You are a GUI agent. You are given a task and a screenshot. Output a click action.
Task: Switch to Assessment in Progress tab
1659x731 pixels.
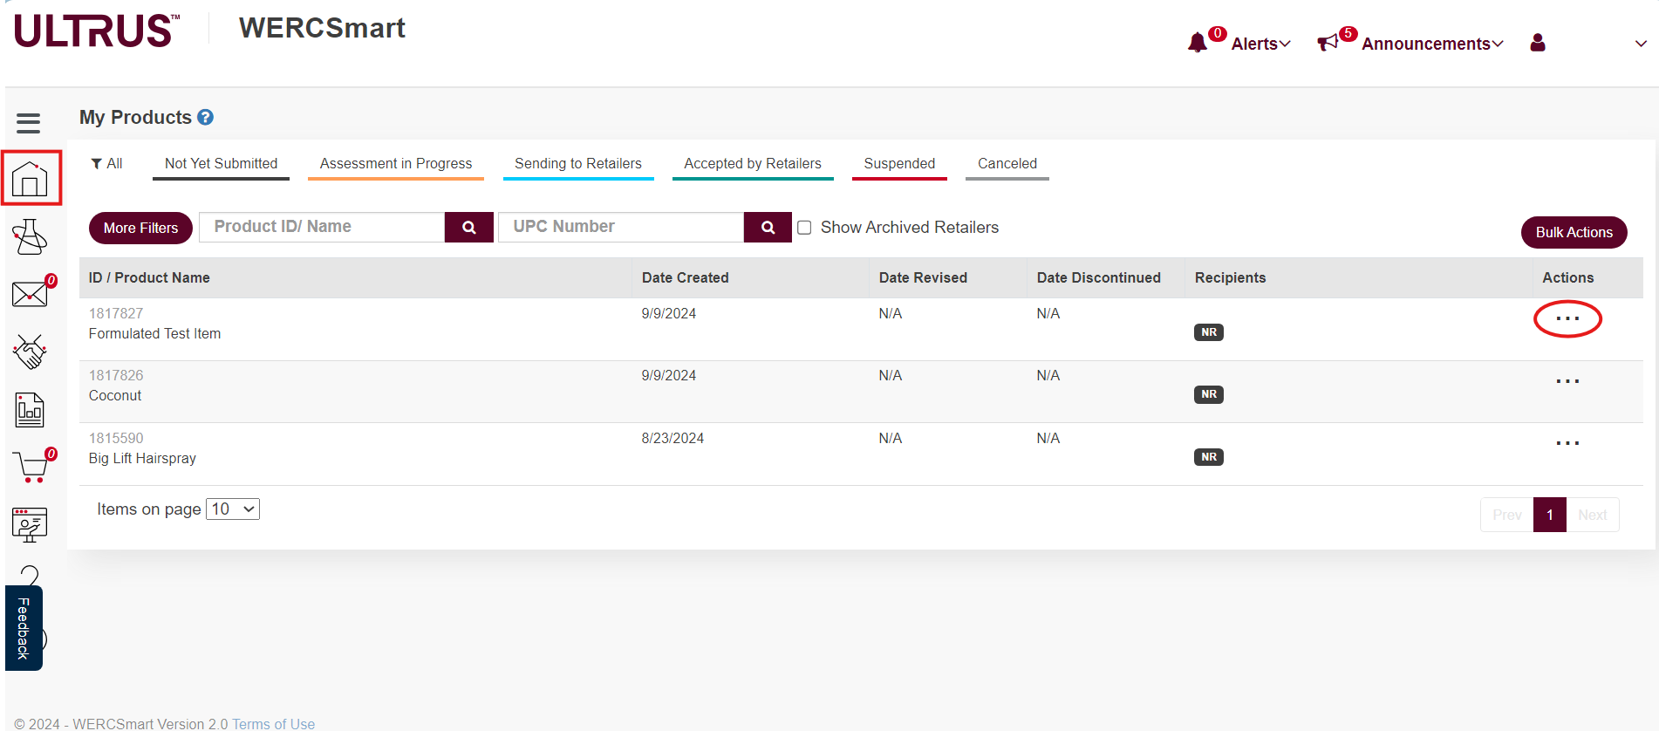coord(396,165)
